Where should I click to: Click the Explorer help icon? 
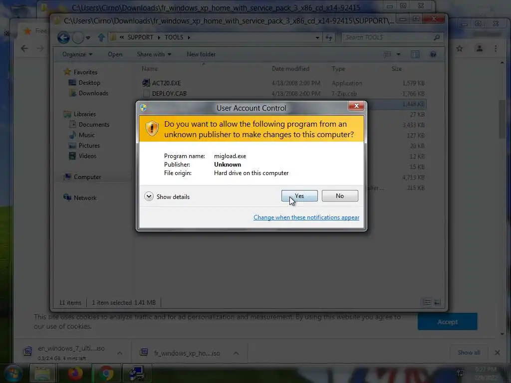click(433, 54)
